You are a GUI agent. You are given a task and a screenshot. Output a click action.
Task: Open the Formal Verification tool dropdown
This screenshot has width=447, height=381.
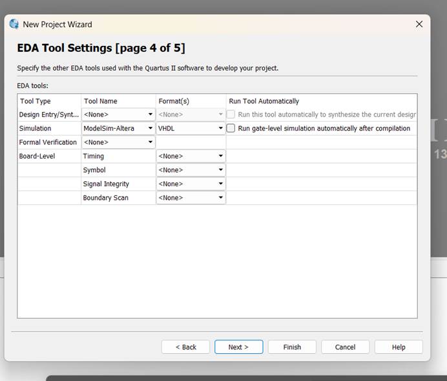pyautogui.click(x=118, y=142)
